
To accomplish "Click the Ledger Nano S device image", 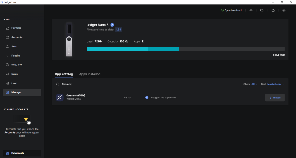I will [x=69, y=40].
